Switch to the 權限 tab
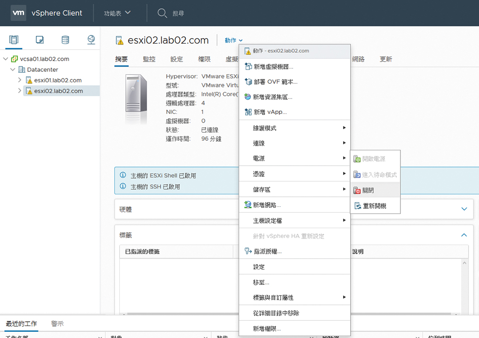 [x=205, y=59]
